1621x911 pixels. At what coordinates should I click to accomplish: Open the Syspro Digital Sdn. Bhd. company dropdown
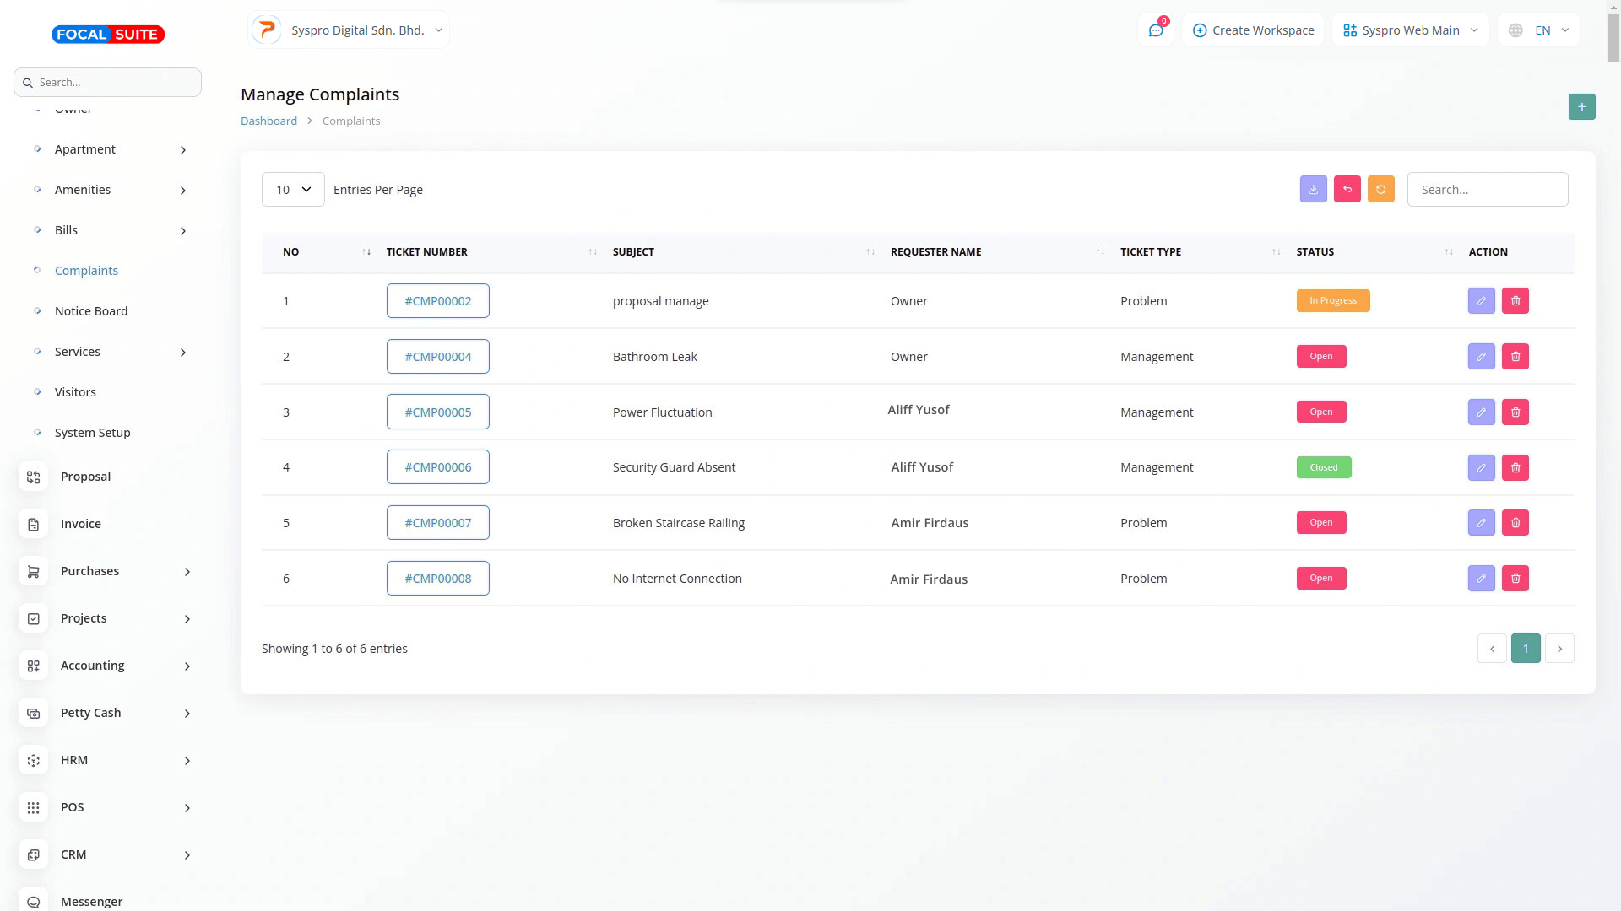click(x=349, y=30)
